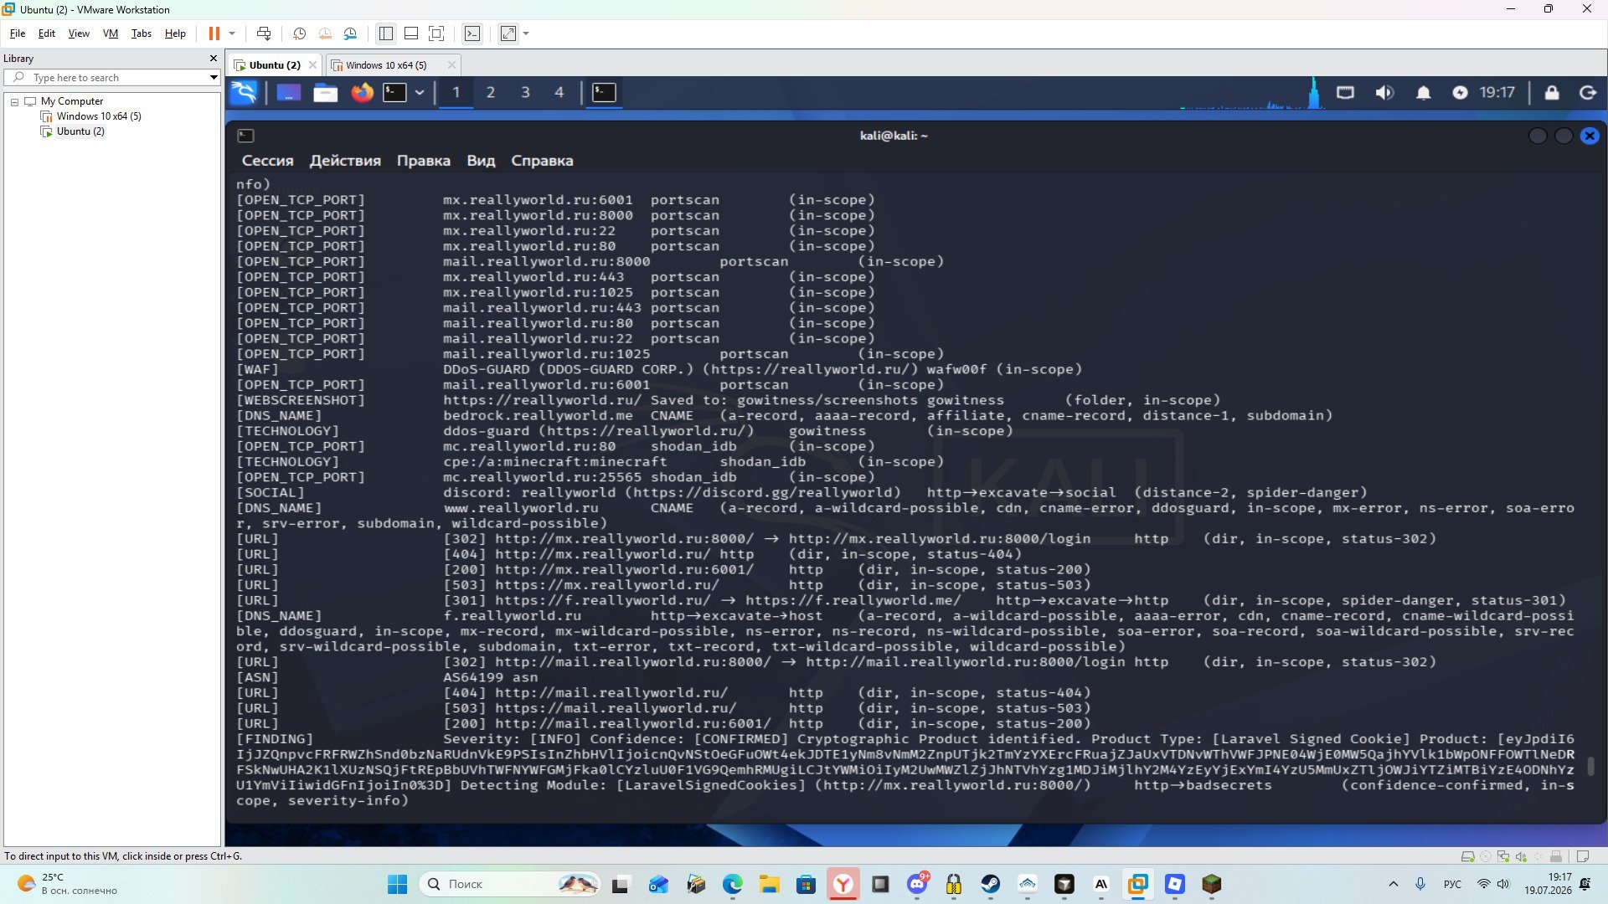
Task: Revert the VM to the previous snapshot
Action: tap(325, 33)
